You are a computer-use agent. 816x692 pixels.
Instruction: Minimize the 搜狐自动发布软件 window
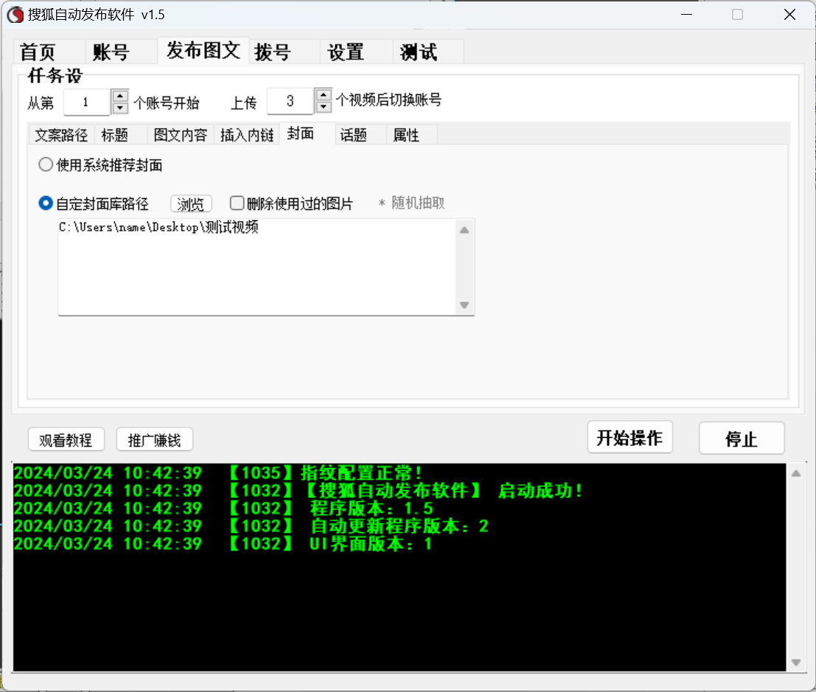686,15
